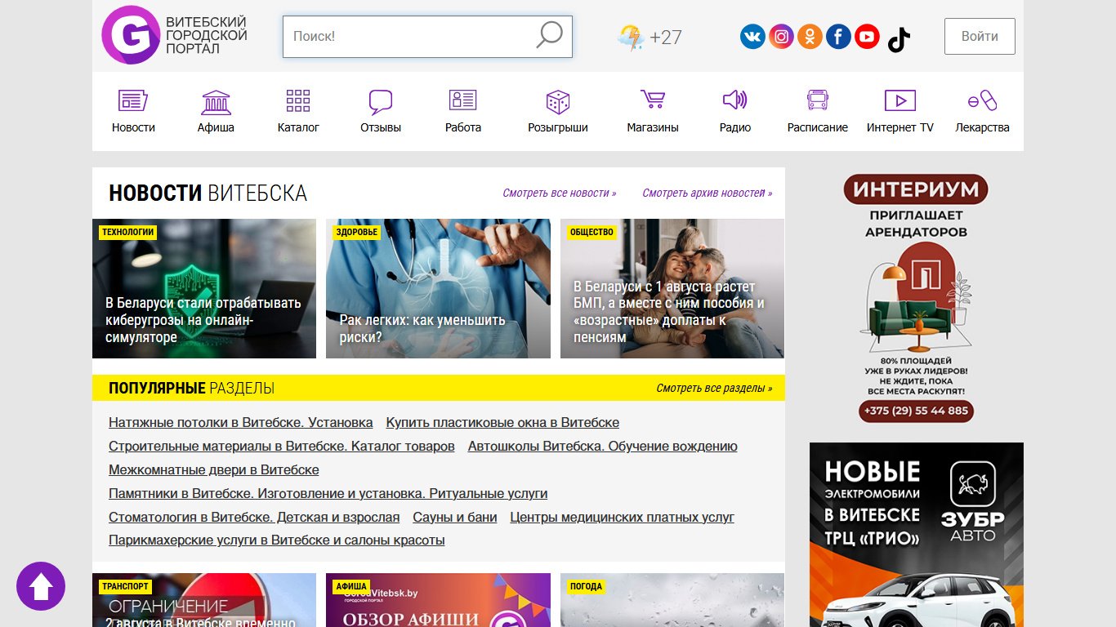
Task: Open the Интернет TV menu label
Action: (x=900, y=127)
